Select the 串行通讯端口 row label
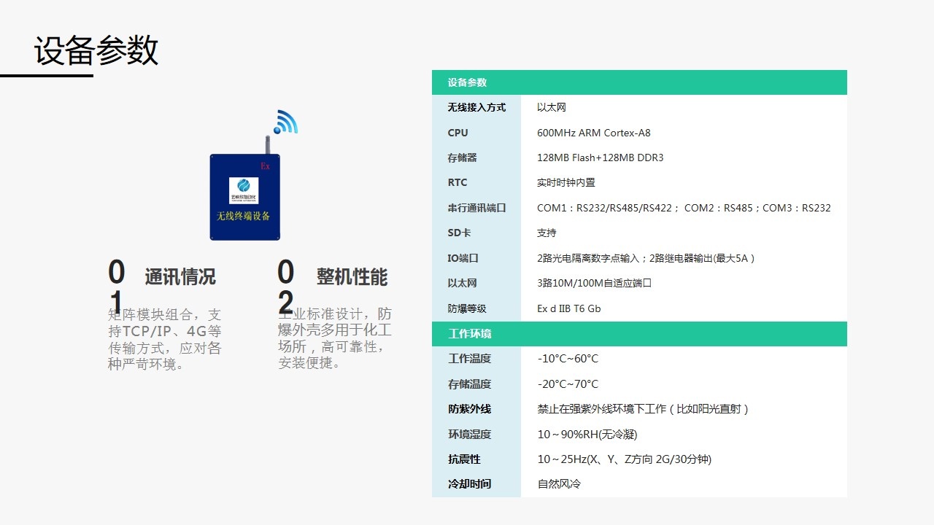934x525 pixels. pyautogui.click(x=476, y=208)
